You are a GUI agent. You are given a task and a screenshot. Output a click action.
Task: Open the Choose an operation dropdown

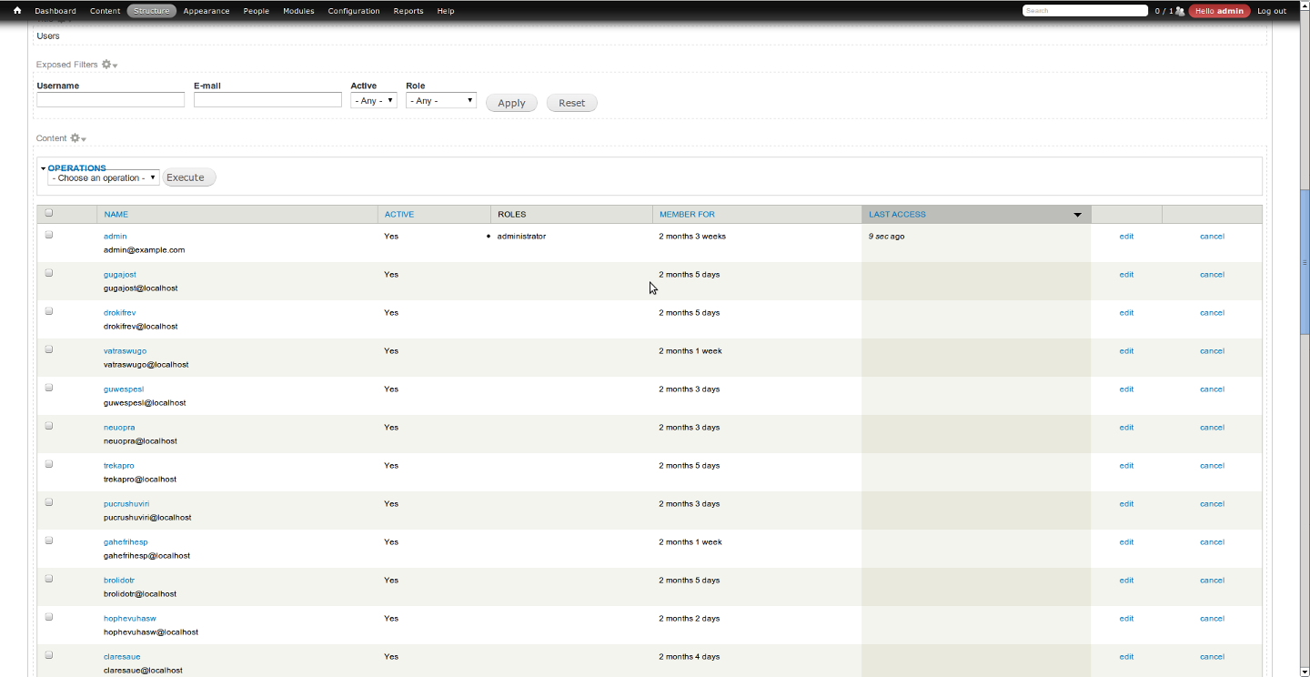104,178
